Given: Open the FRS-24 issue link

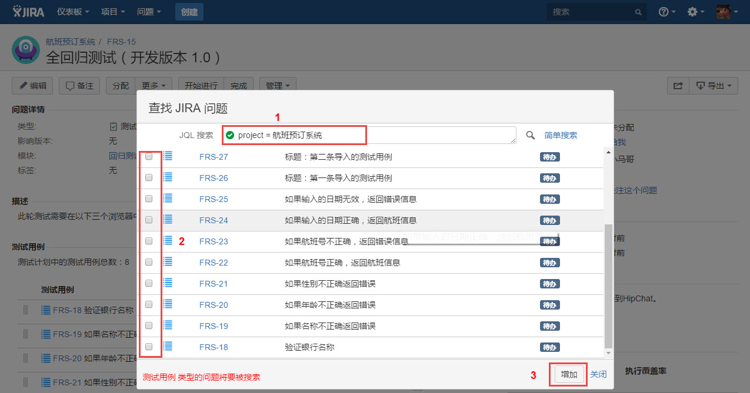Looking at the screenshot, I should click(214, 220).
